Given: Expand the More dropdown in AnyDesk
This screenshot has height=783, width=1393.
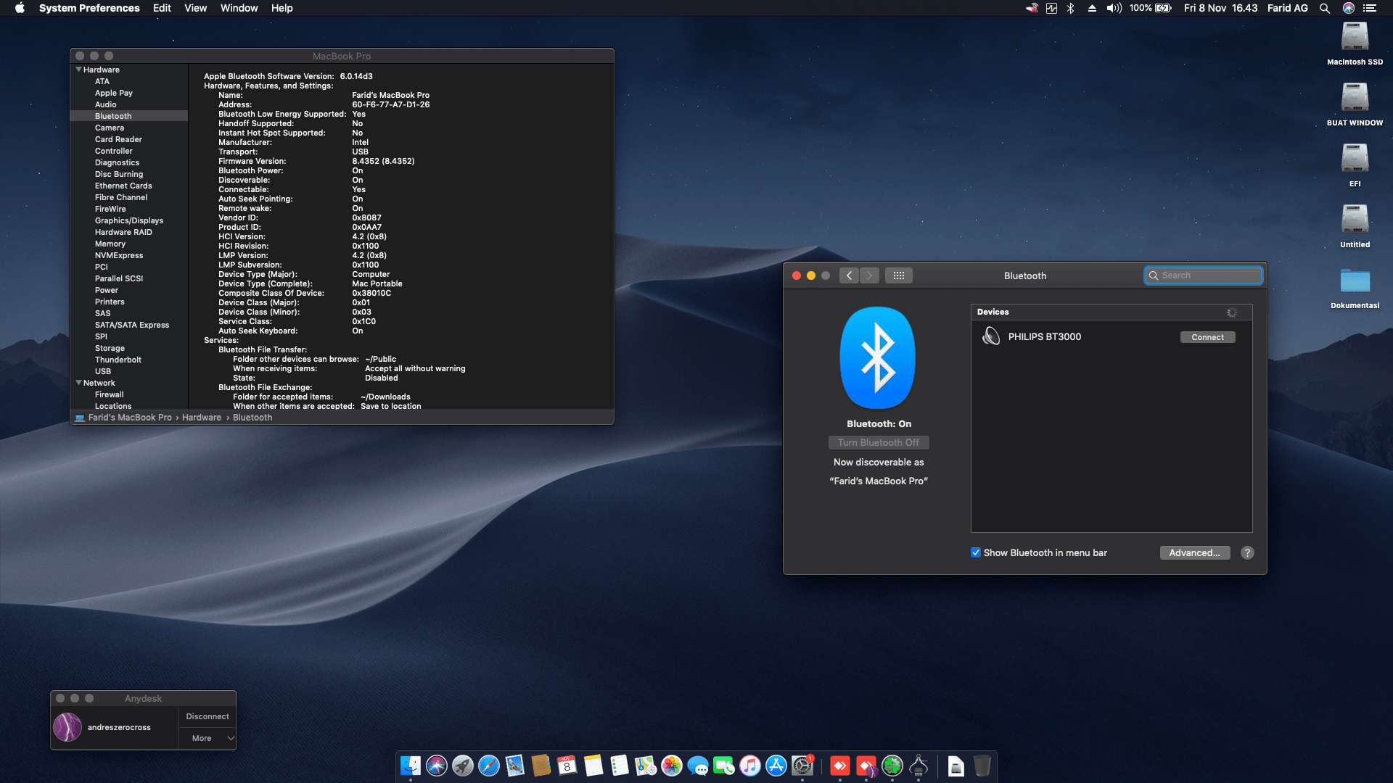Looking at the screenshot, I should (207, 738).
